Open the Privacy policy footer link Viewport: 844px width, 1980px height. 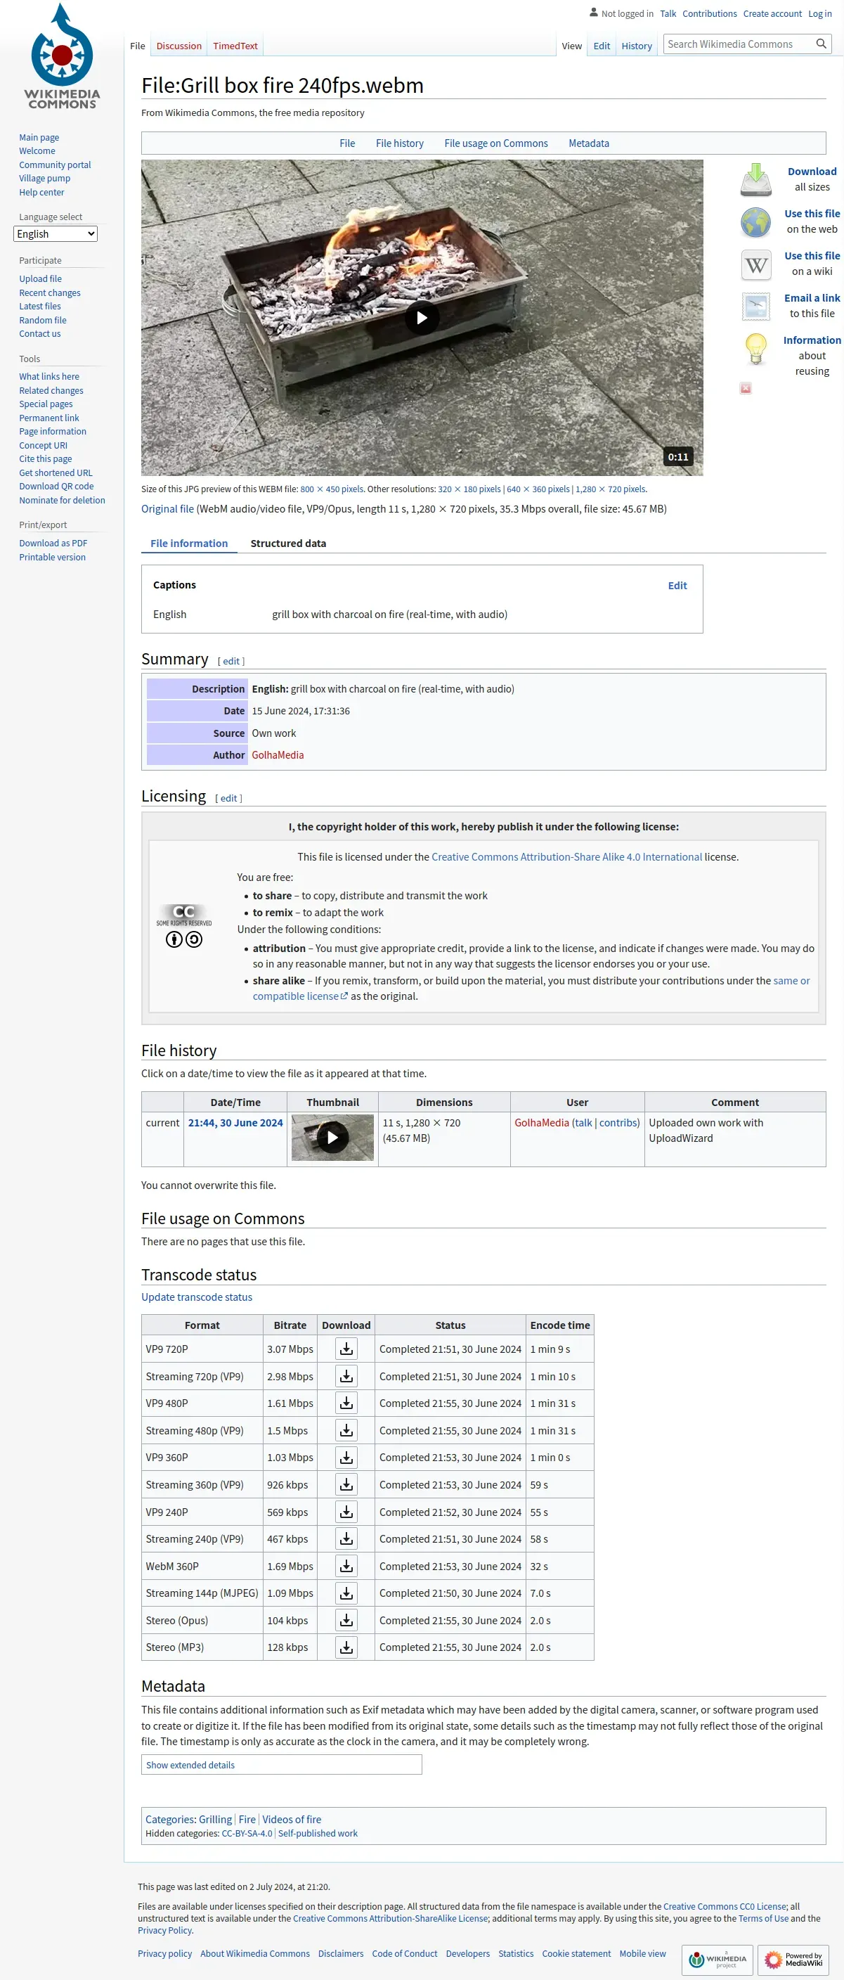[x=165, y=1954]
